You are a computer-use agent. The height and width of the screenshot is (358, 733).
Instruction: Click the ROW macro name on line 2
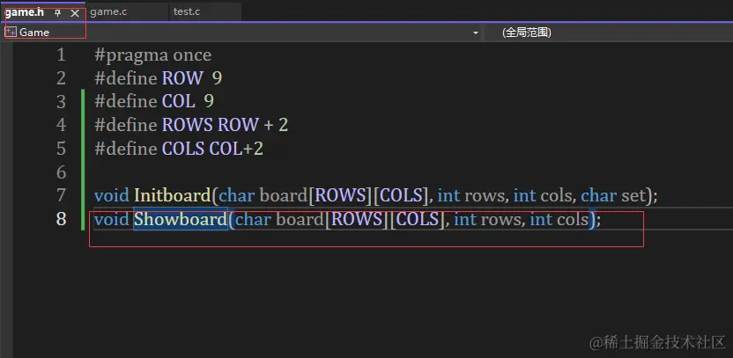pos(182,78)
